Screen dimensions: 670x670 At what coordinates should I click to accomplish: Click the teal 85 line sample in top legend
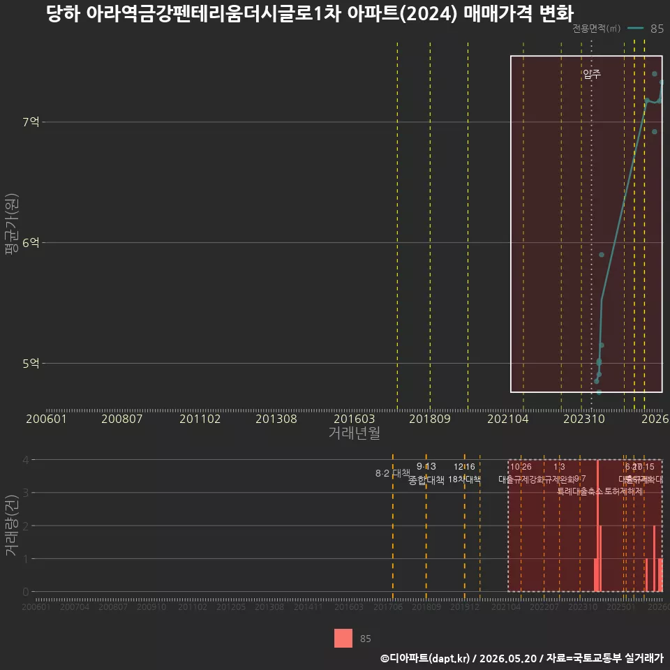635,29
